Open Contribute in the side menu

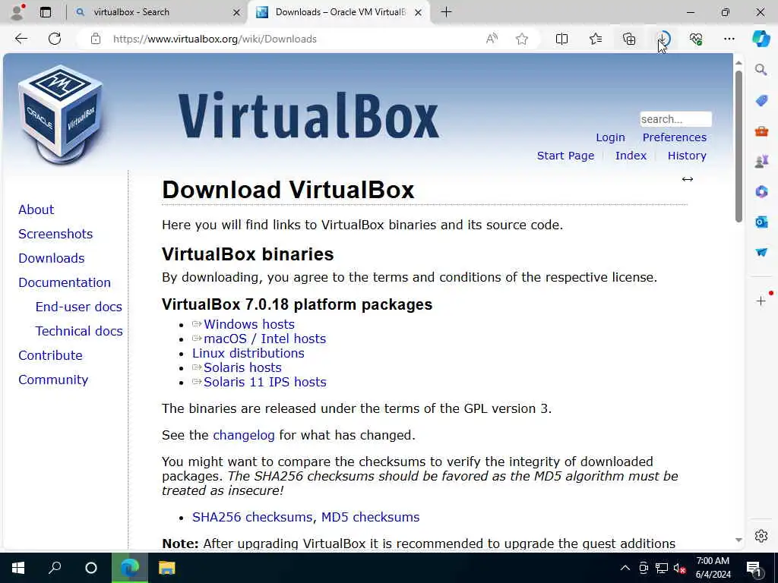point(51,355)
